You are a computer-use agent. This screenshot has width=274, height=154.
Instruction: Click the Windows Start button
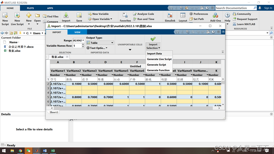click(x=4, y=151)
